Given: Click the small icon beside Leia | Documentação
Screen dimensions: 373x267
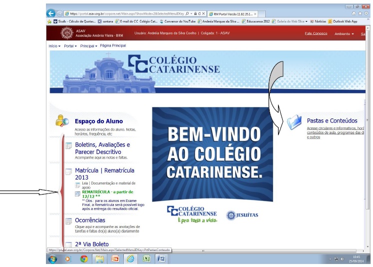Looking at the screenshot, I should [x=77, y=185].
